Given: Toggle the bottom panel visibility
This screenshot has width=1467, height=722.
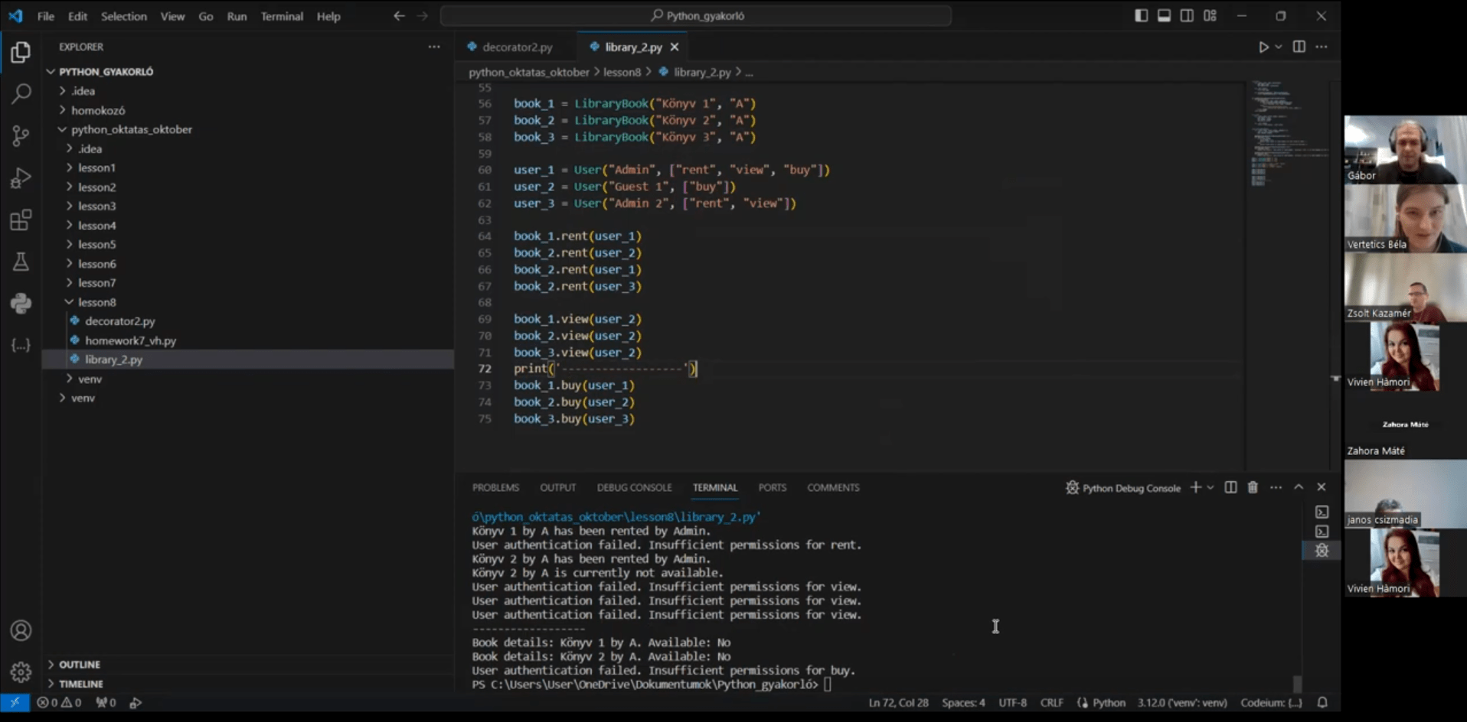Looking at the screenshot, I should coord(1164,16).
